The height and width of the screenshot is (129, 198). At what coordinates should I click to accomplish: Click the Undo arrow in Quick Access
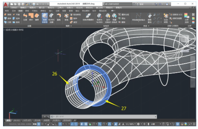coord(37,4)
